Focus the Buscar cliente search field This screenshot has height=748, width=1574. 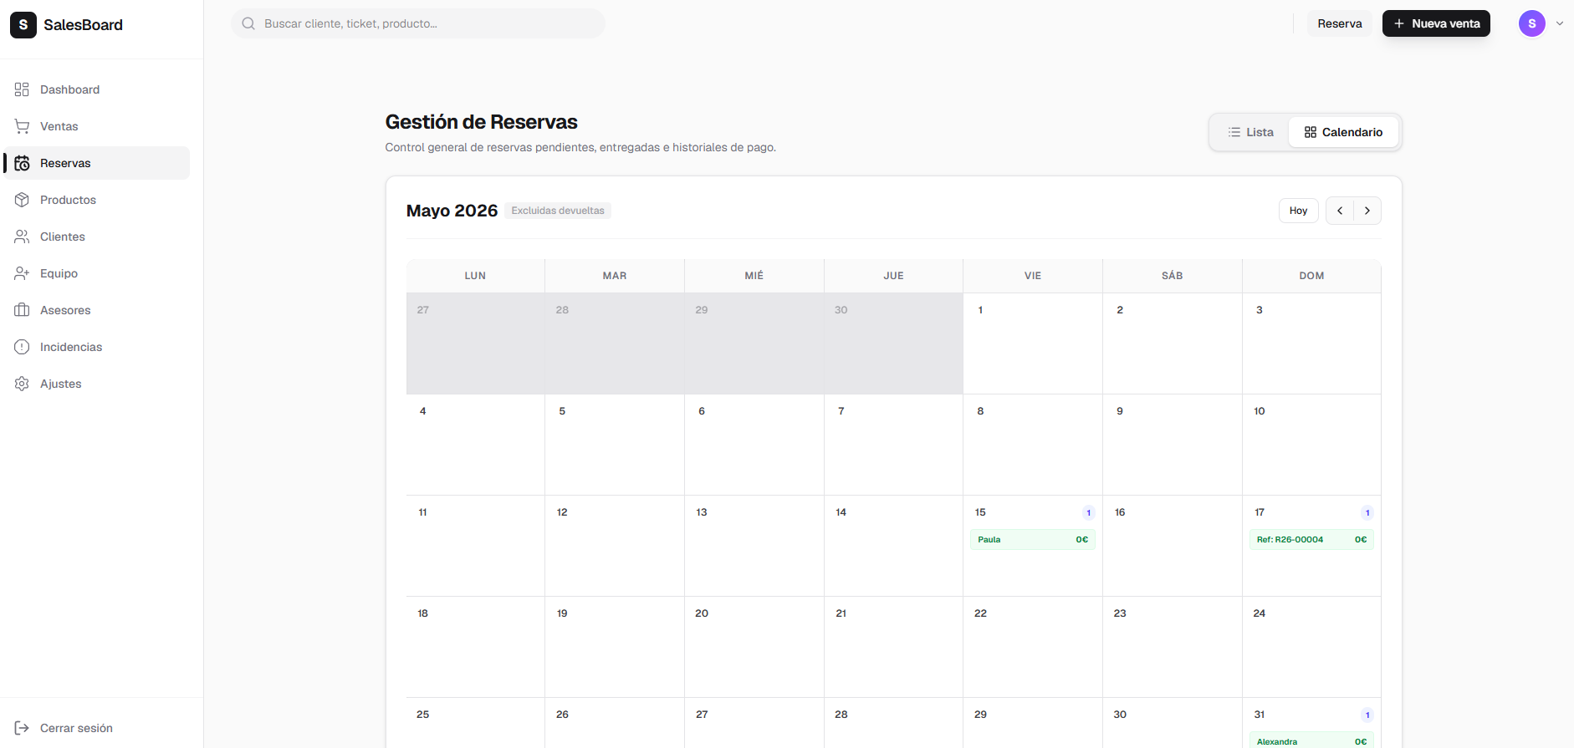(418, 23)
